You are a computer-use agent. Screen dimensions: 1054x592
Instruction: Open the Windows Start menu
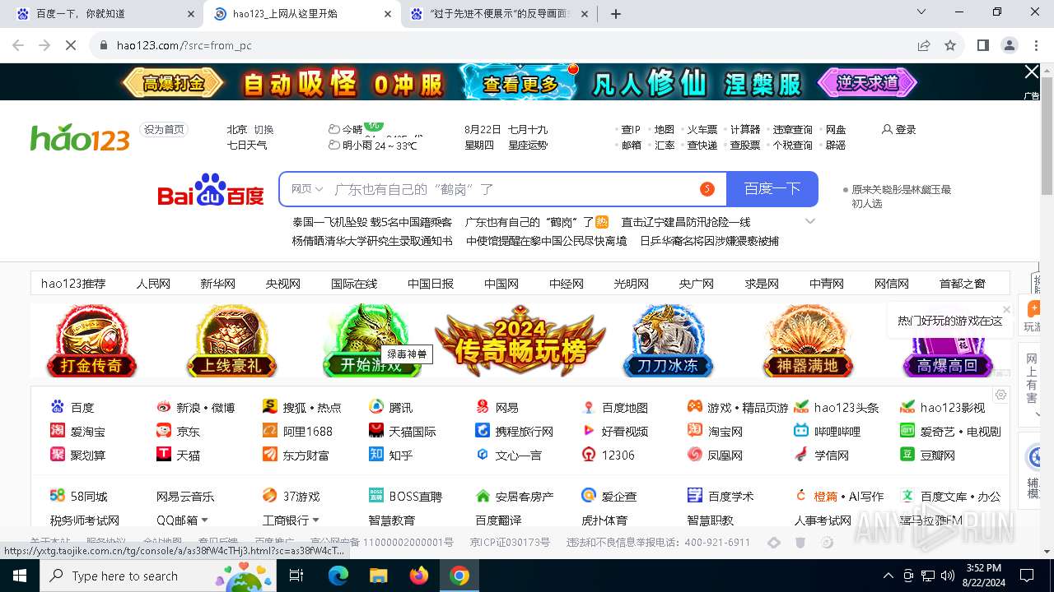pos(19,576)
